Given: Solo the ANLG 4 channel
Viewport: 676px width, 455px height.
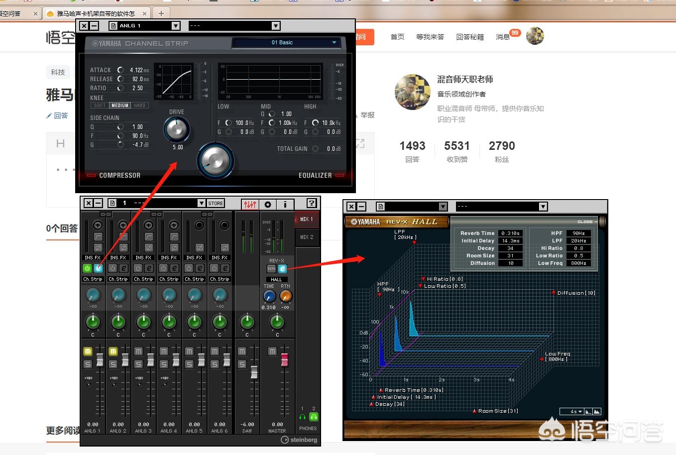Looking at the screenshot, I should click(x=164, y=364).
